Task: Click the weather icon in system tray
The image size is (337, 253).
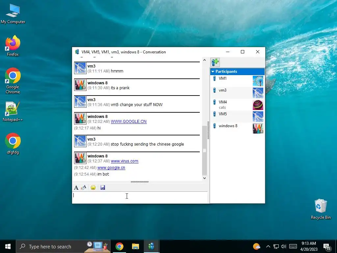Action: [x=257, y=246]
